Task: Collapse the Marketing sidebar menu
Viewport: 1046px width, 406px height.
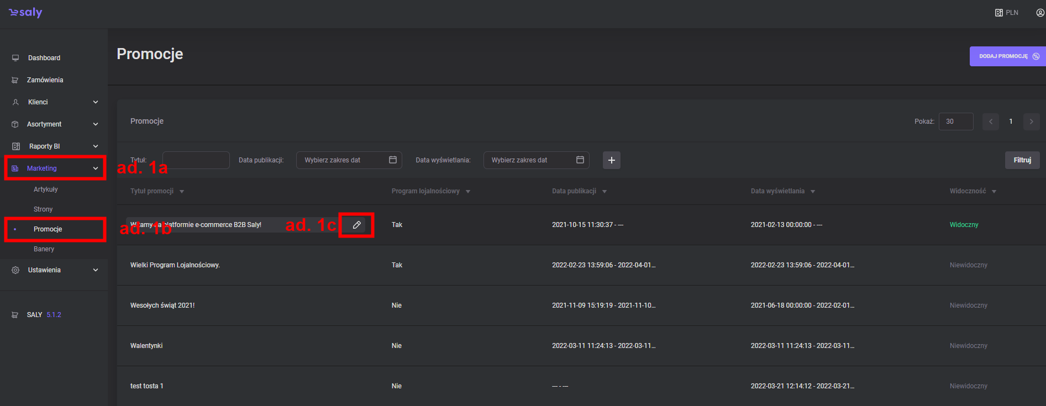Action: pyautogui.click(x=96, y=168)
